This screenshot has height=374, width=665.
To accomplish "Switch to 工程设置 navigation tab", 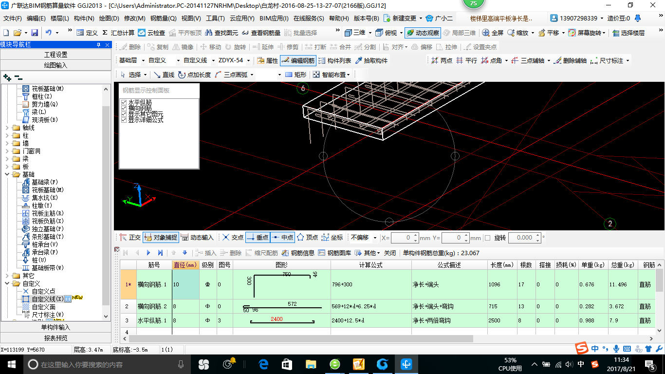I will 56,55.
